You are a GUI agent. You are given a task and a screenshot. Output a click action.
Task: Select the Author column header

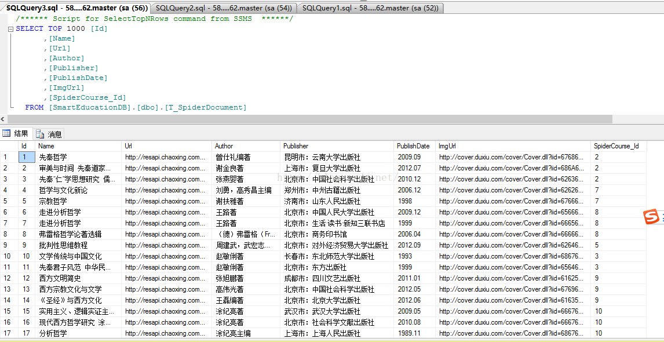246,145
